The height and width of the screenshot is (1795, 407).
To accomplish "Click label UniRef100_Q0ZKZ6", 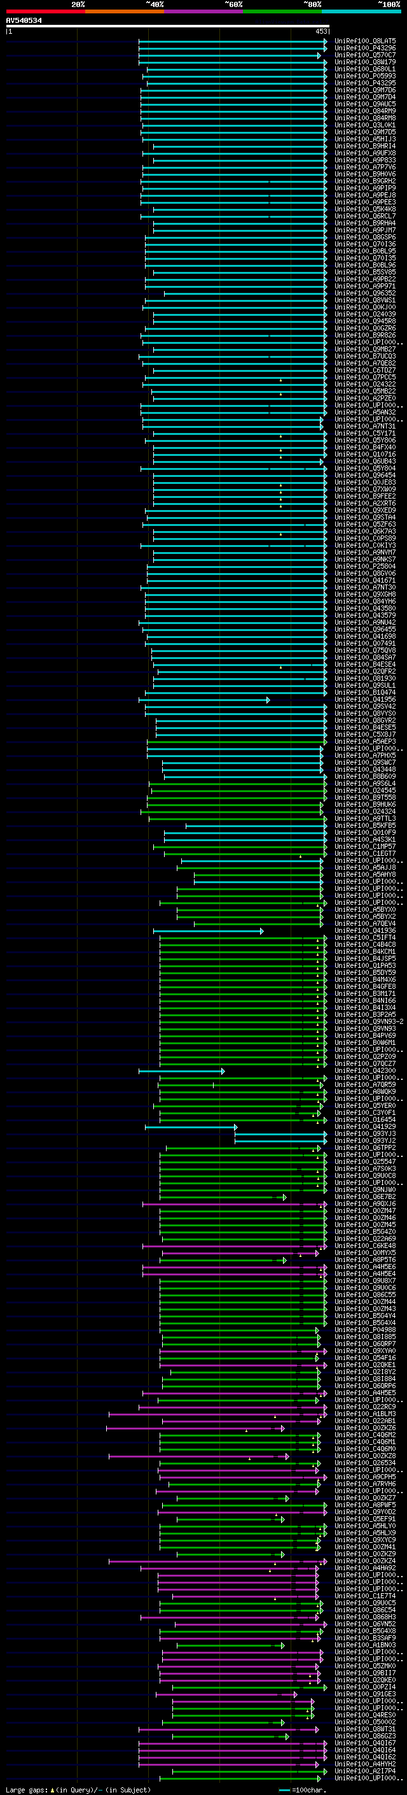I will pos(365,1428).
